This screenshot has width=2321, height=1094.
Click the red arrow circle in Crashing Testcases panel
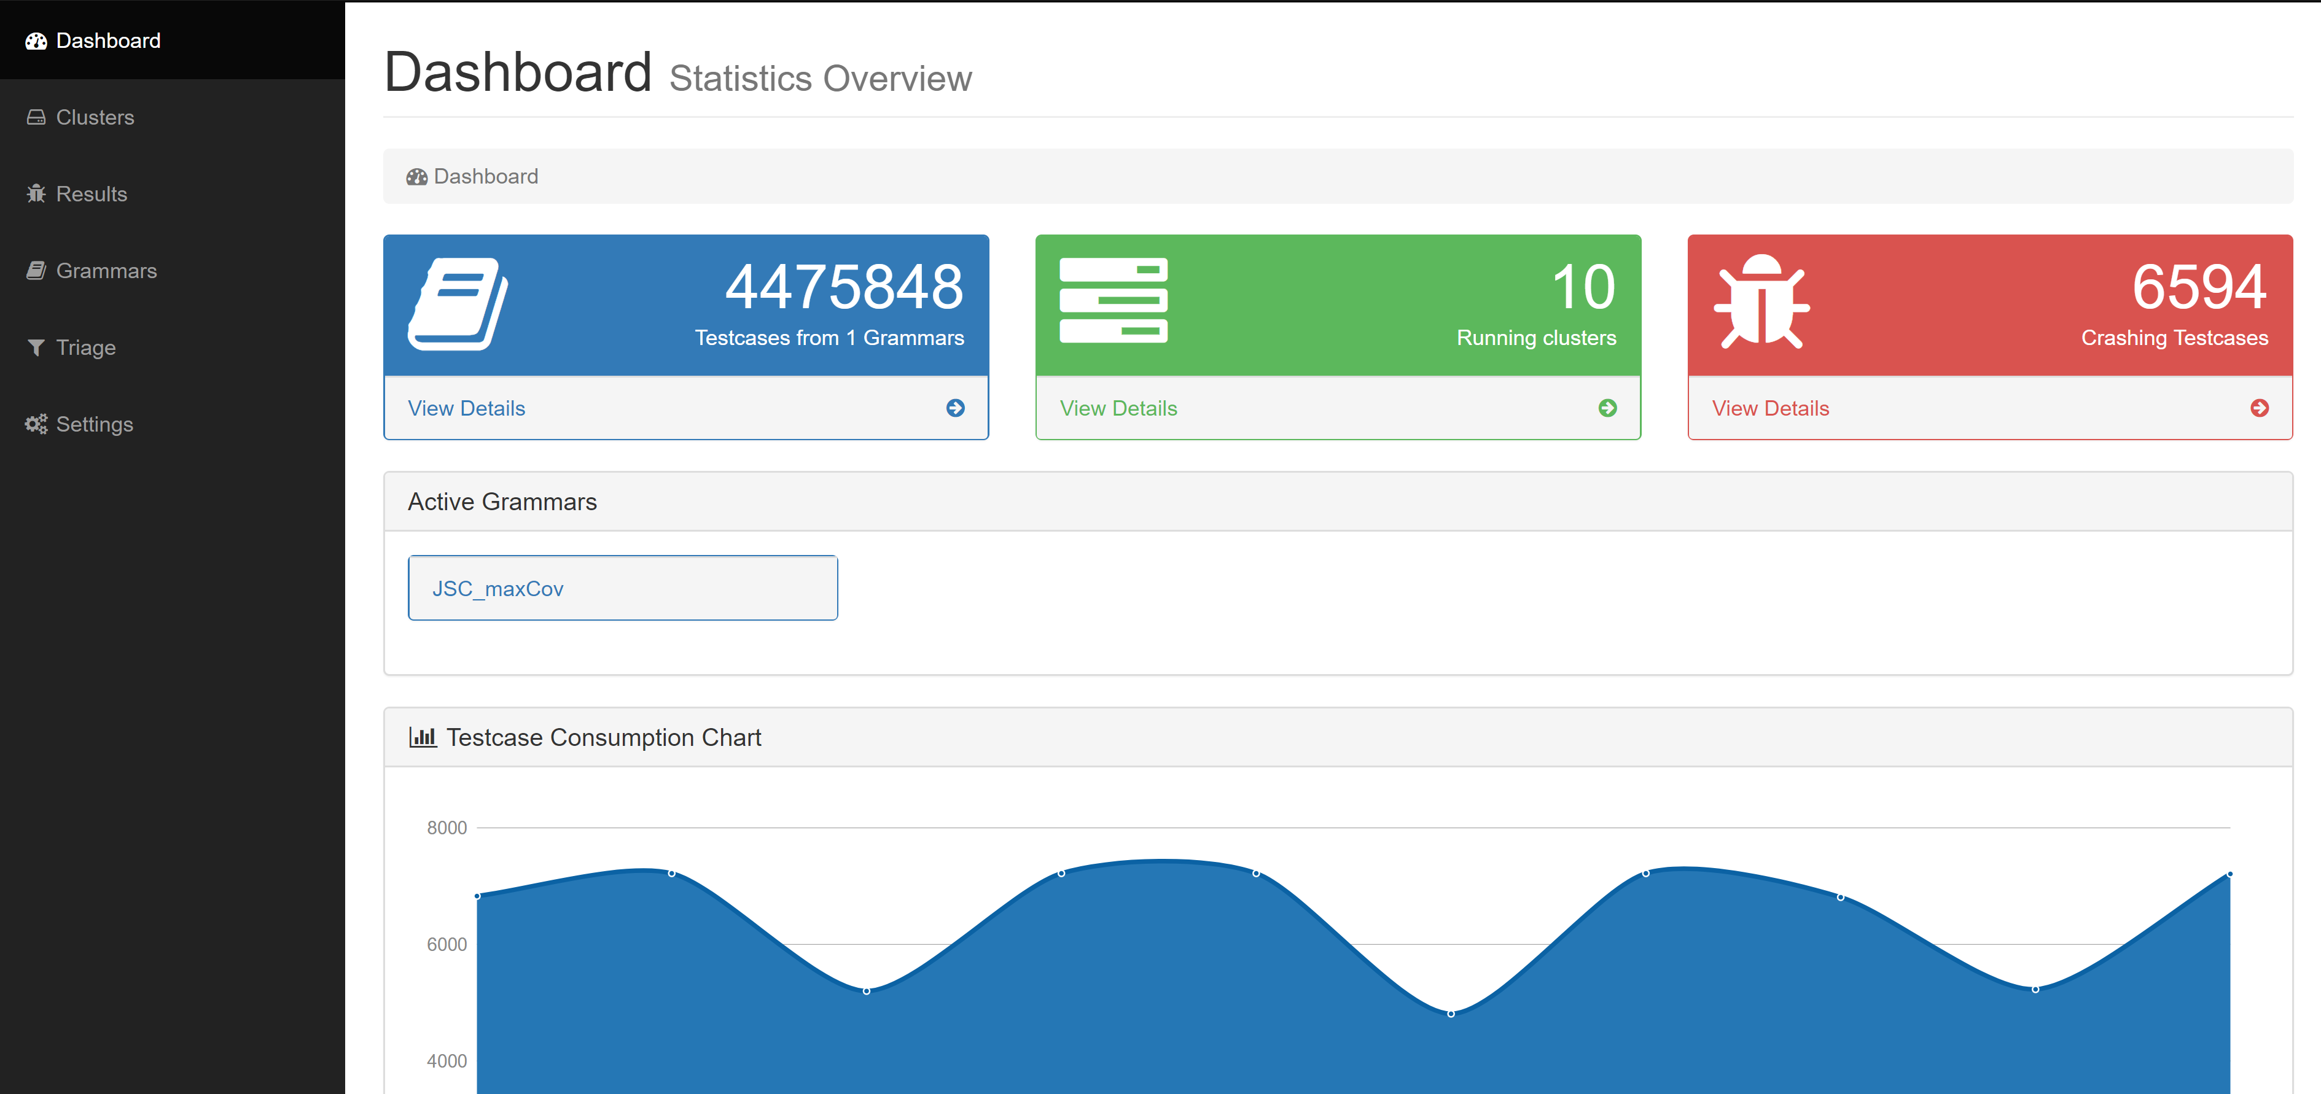coord(2260,408)
